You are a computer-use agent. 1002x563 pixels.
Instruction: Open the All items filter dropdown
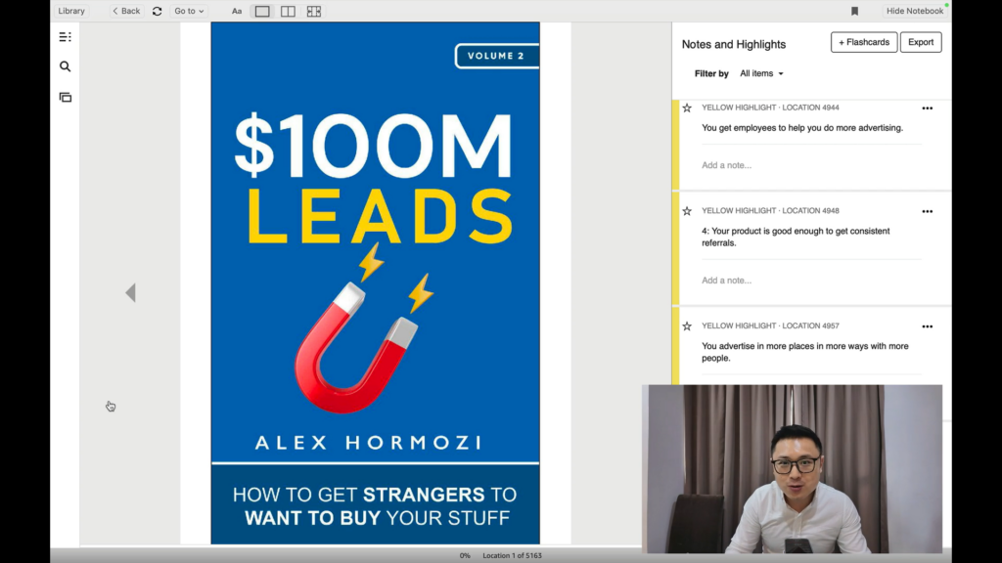coord(761,73)
